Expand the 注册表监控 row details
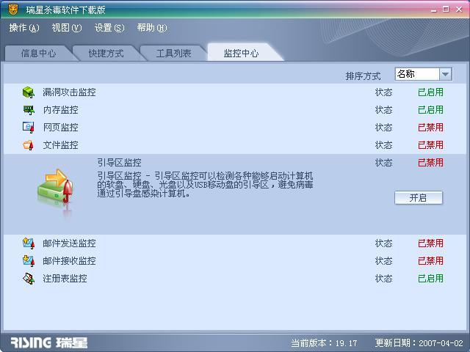 235,279
